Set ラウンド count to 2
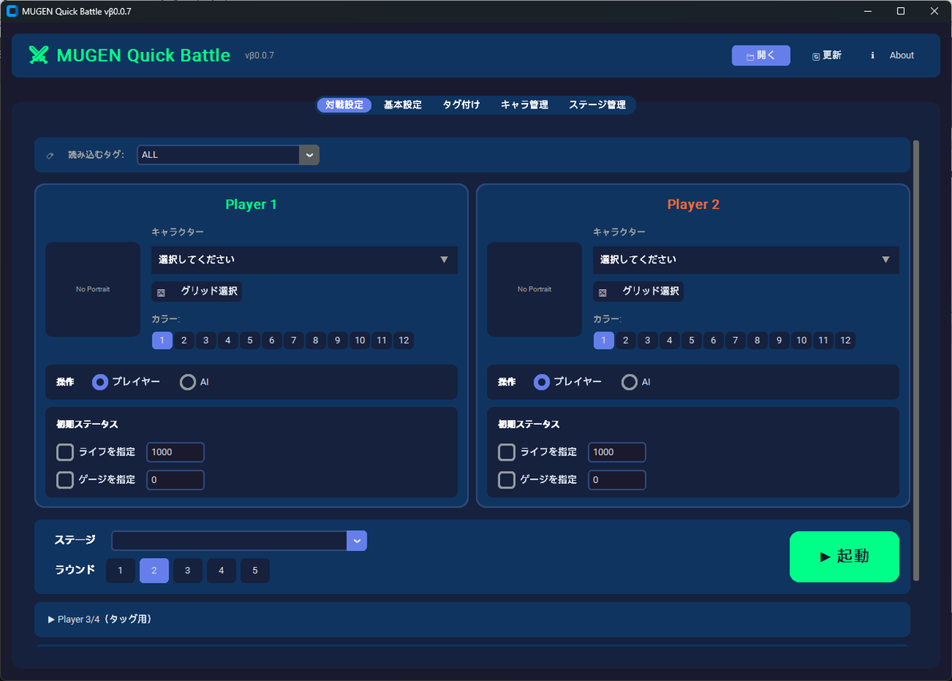This screenshot has width=952, height=681. click(154, 571)
